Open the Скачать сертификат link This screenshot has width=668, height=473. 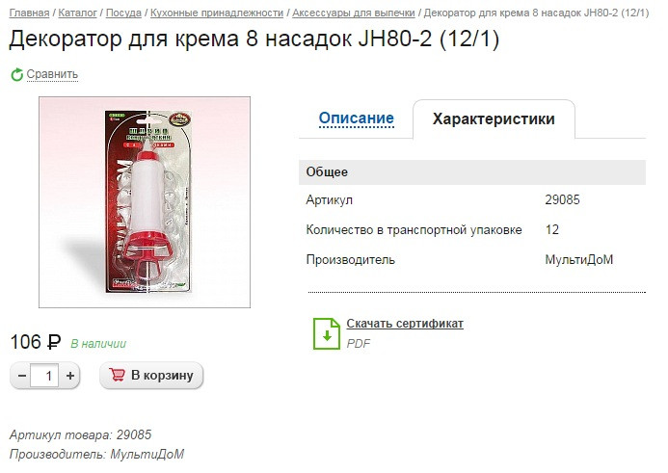pos(405,324)
